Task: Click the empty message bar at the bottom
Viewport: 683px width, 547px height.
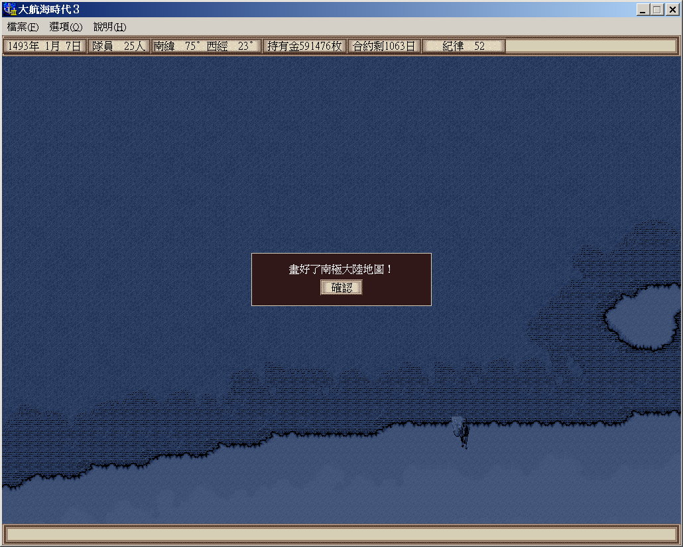Action: (341, 534)
